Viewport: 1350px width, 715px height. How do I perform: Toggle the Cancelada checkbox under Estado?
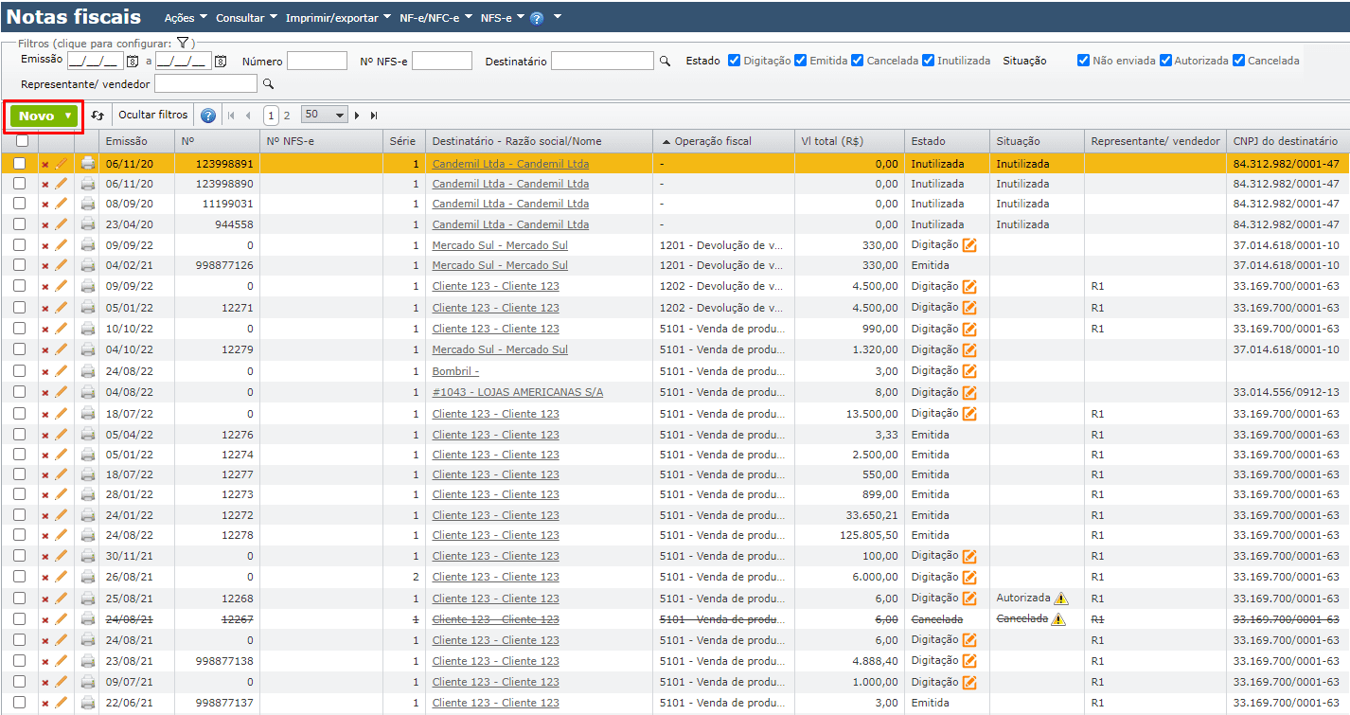click(x=857, y=61)
